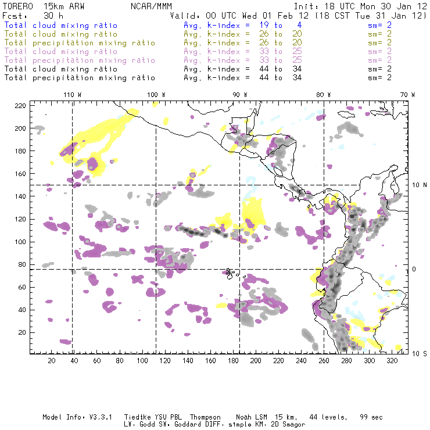The height and width of the screenshot is (430, 430).
Task: Click "26 to 20" k-index in cloud row
Action: 281,34
